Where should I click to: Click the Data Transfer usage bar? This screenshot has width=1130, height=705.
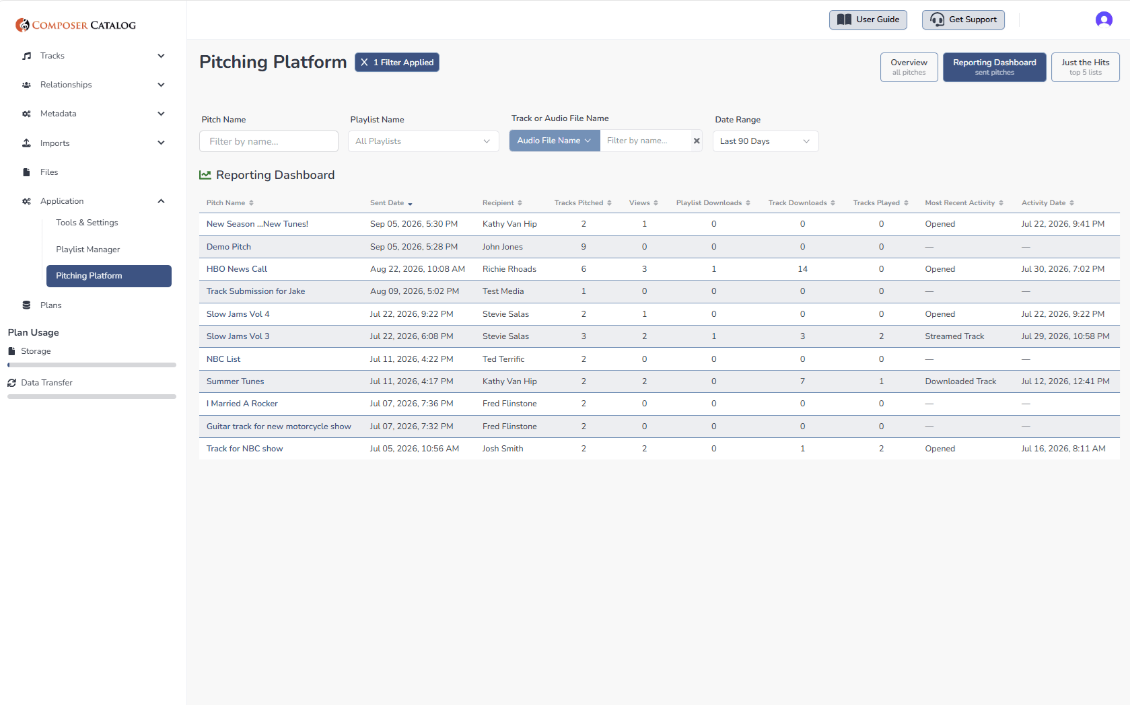[x=92, y=397]
